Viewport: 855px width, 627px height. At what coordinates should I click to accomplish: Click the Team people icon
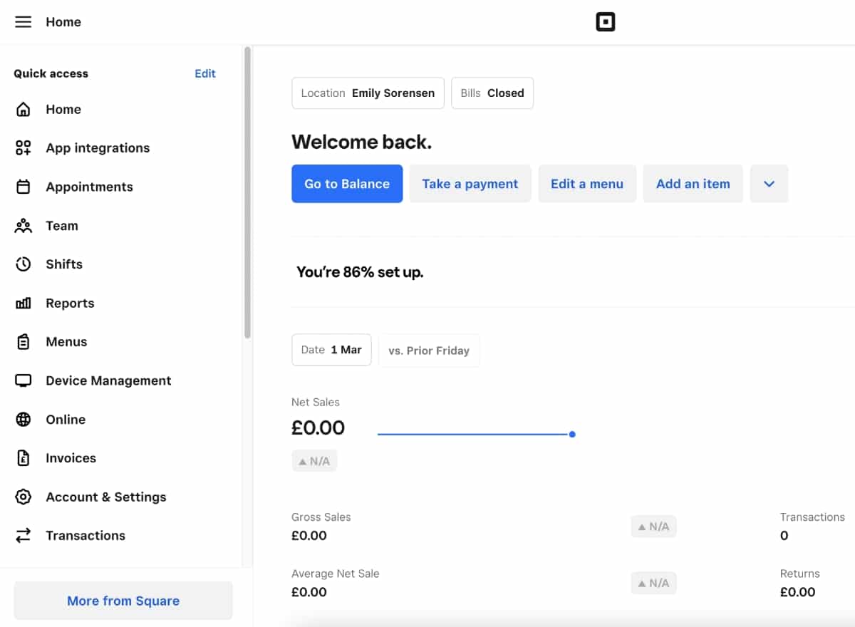(x=24, y=226)
